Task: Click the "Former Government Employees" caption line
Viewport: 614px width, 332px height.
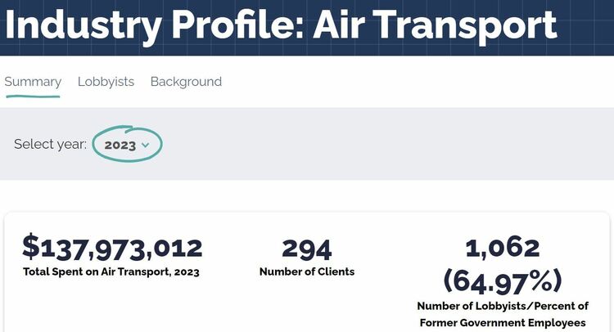Action: (x=503, y=323)
